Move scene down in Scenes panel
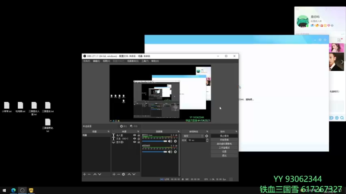The height and width of the screenshot is (194, 346). 100,174
